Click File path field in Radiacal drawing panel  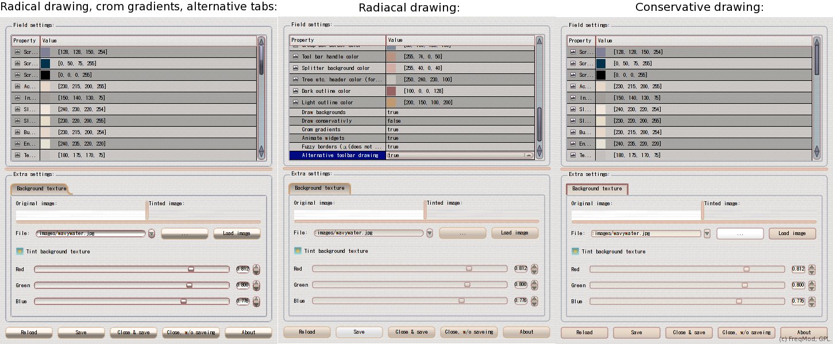[x=368, y=233]
